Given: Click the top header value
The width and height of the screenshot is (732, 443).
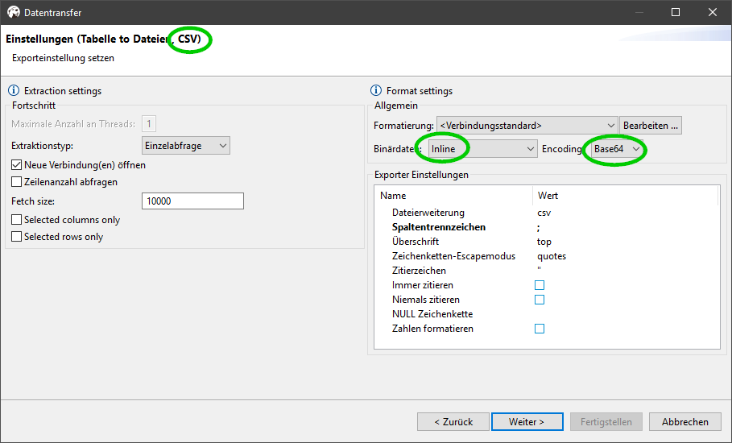Looking at the screenshot, I should [x=544, y=242].
